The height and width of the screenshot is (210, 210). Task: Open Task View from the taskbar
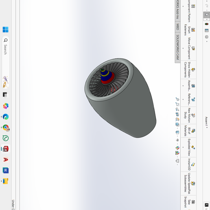click(x=5, y=95)
